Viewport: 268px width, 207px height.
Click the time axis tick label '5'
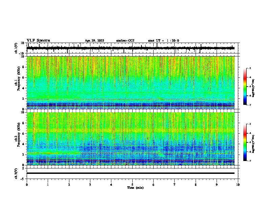(x=132, y=185)
